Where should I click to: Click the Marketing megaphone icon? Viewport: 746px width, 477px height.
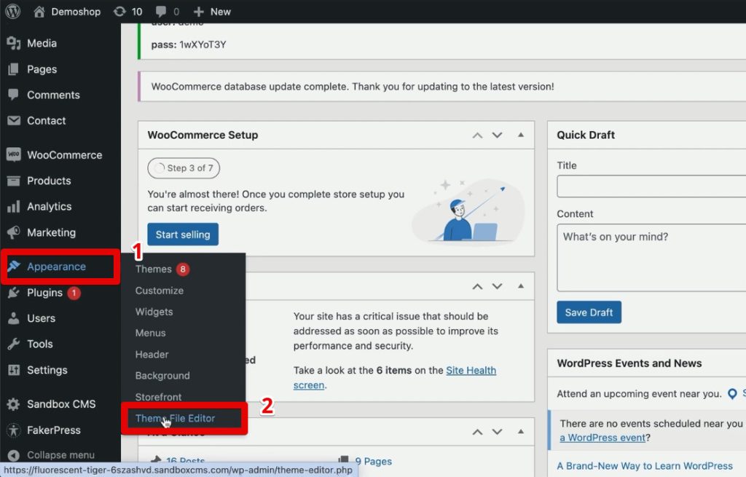(x=14, y=232)
